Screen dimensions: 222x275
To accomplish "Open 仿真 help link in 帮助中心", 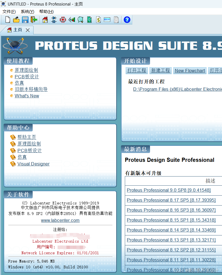I will click(22, 157).
